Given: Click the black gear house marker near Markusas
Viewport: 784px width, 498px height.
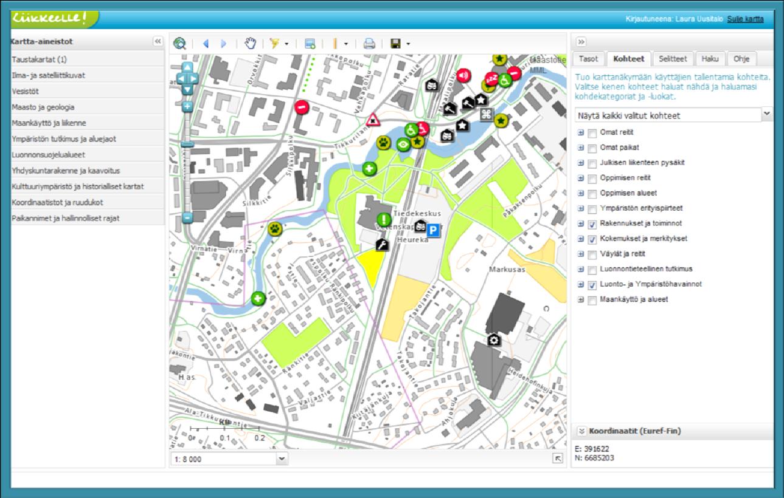Looking at the screenshot, I should (494, 339).
